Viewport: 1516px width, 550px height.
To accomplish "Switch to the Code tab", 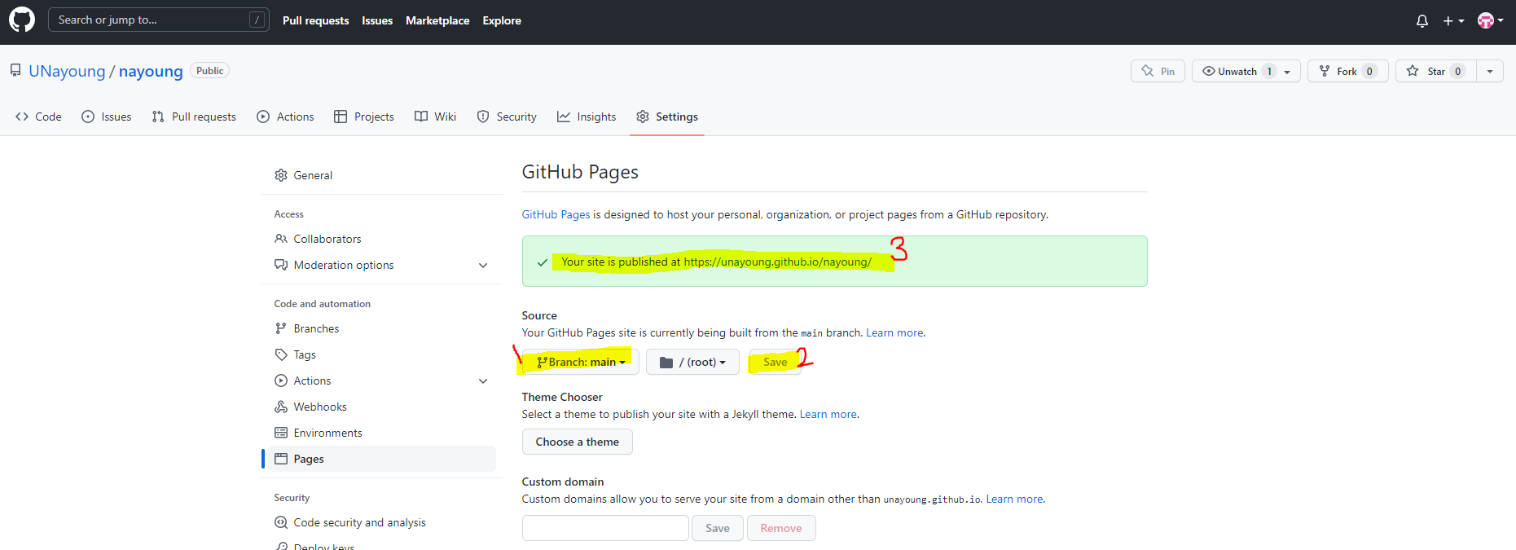I will point(38,117).
